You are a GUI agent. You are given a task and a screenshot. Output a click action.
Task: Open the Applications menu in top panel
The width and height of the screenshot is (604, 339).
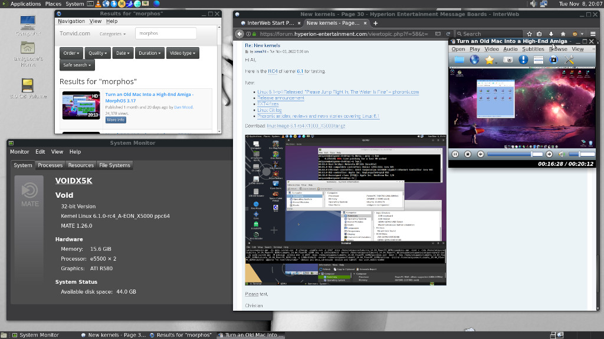[x=25, y=4]
